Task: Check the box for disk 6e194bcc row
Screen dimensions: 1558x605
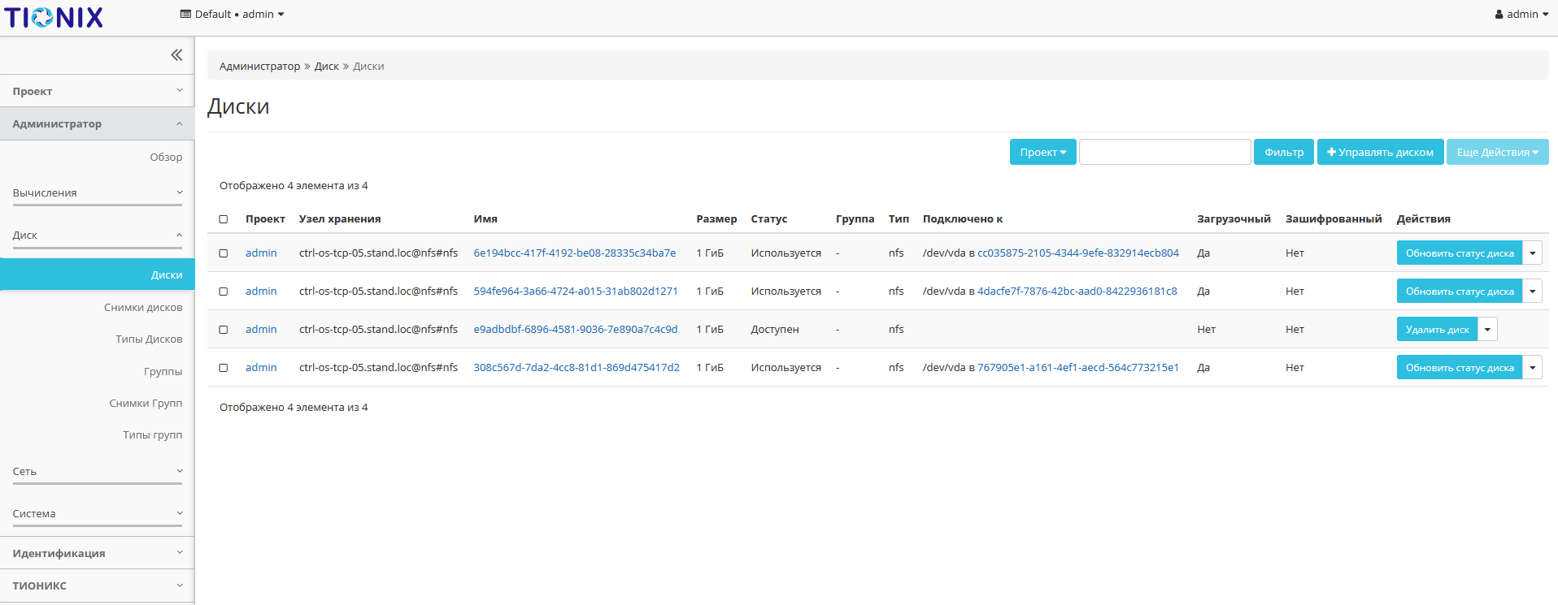Action: pyautogui.click(x=224, y=253)
